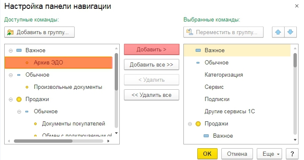Image resolution: width=304 pixels, height=160 pixels.
Task: Select top-level Обычное text in selected commands
Action: coord(217,63)
